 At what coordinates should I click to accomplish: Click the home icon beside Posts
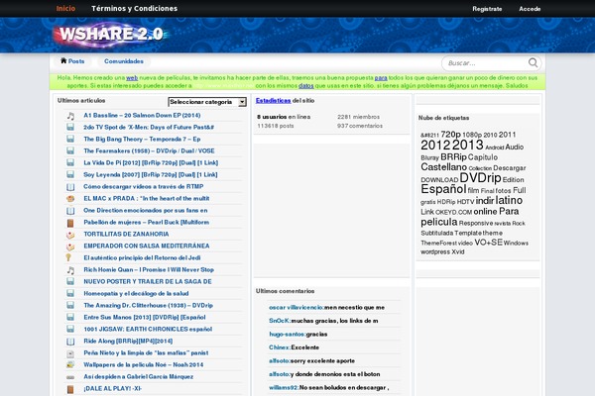[63, 60]
